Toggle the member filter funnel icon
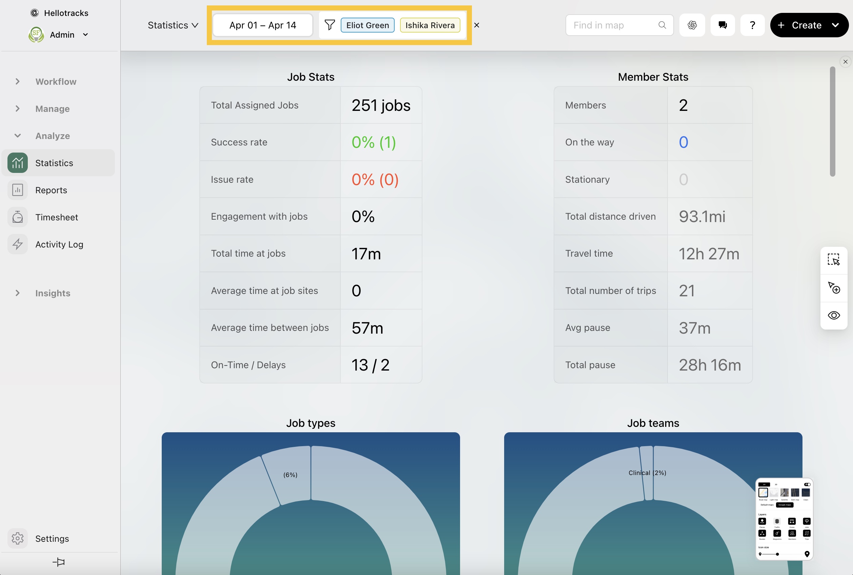This screenshot has height=575, width=853. tap(329, 25)
